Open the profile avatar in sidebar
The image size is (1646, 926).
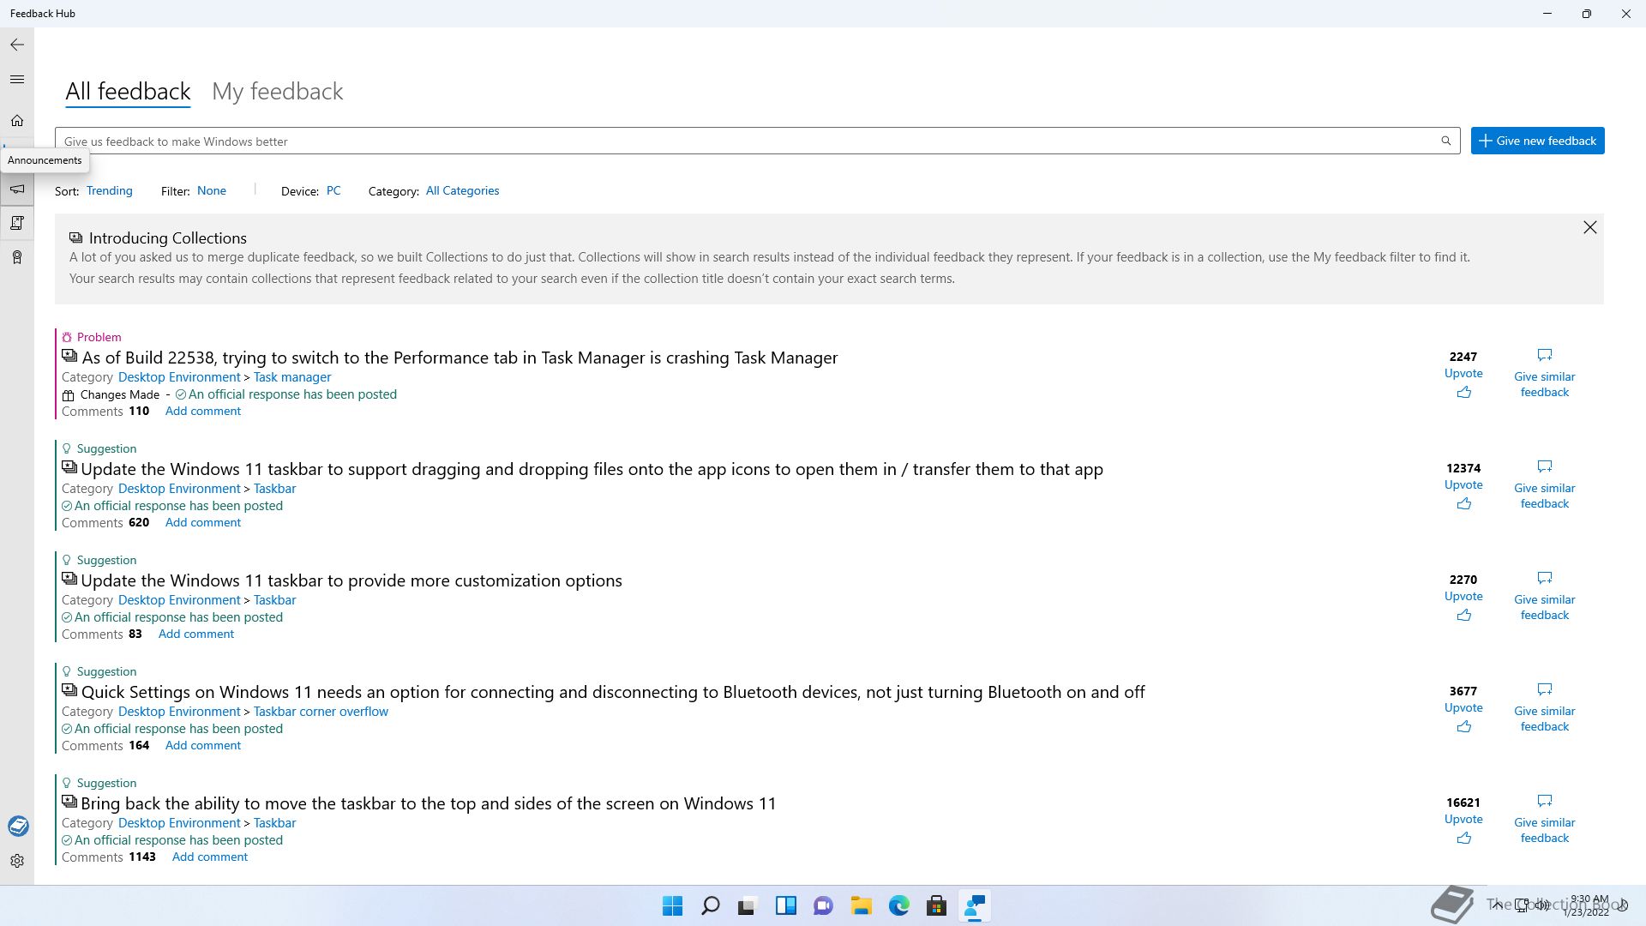pos(18,826)
